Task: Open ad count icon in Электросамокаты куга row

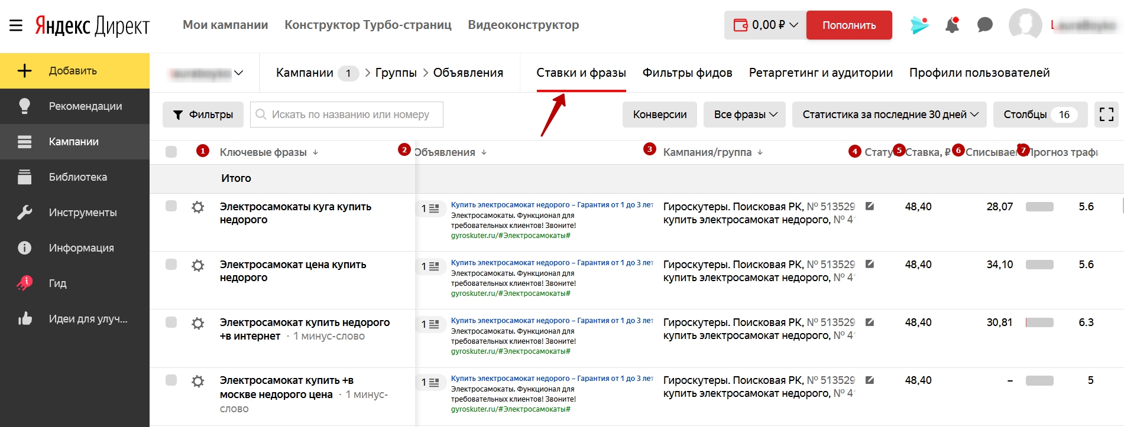Action: [430, 208]
